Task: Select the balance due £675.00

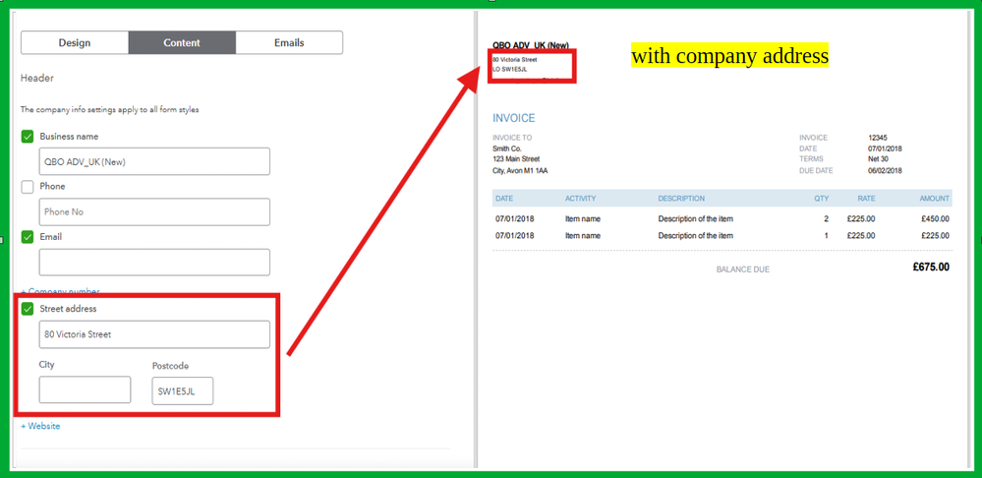Action: [931, 267]
